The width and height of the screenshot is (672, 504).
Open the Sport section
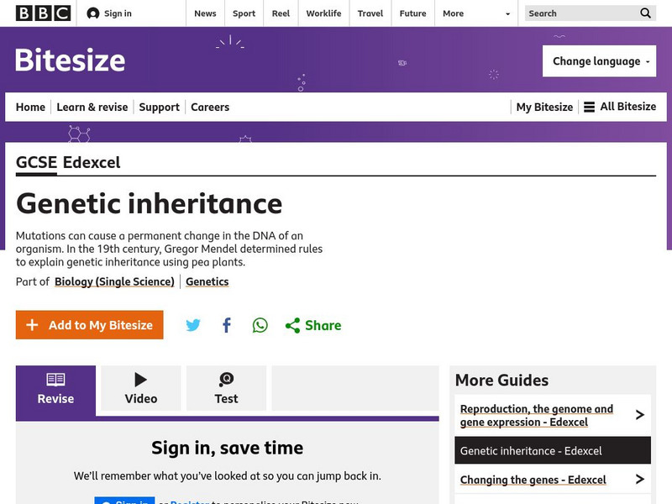tap(244, 13)
